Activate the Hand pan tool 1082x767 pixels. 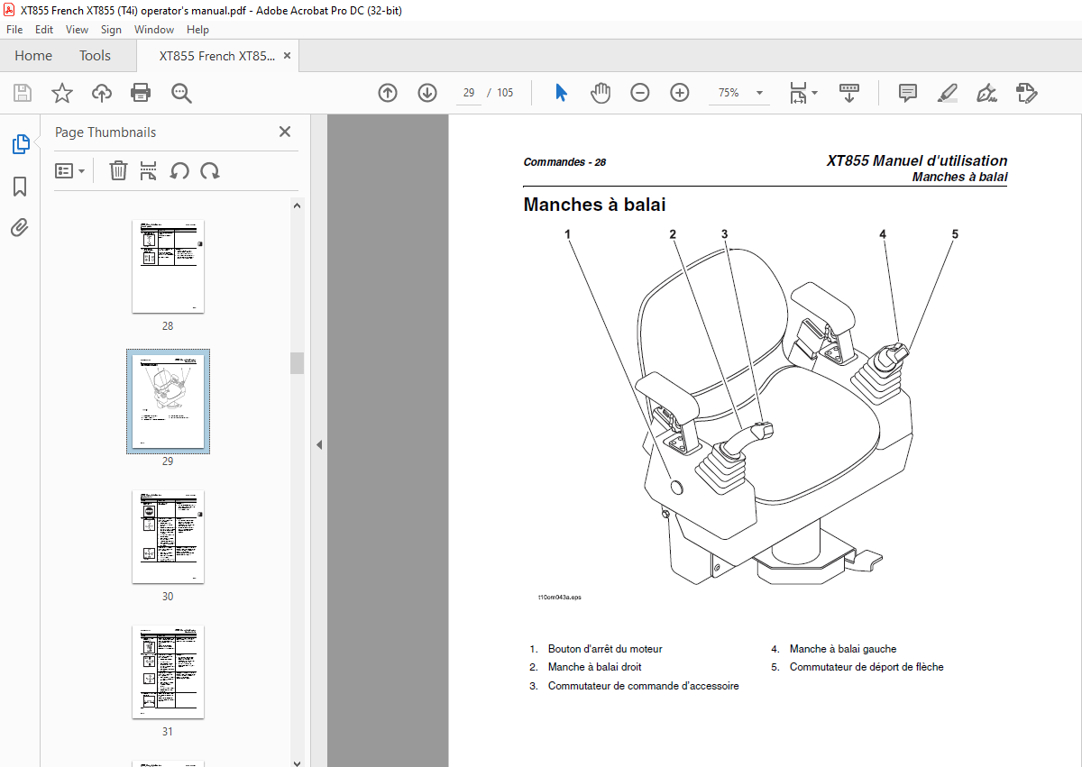point(601,93)
